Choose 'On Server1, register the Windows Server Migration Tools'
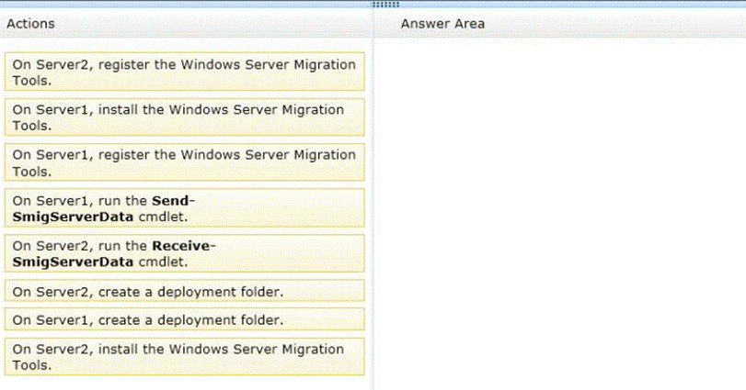The height and width of the screenshot is (390, 746). point(184,162)
